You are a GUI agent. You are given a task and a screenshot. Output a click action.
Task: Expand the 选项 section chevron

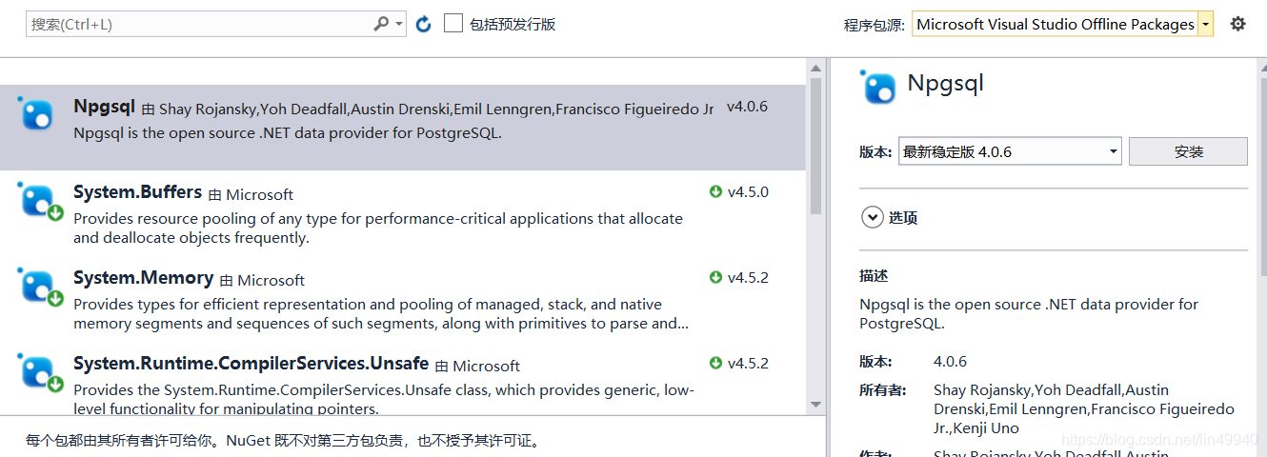[872, 218]
